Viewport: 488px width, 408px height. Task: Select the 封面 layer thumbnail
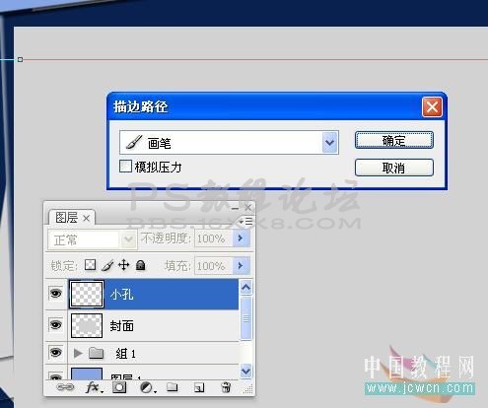pyautogui.click(x=87, y=325)
